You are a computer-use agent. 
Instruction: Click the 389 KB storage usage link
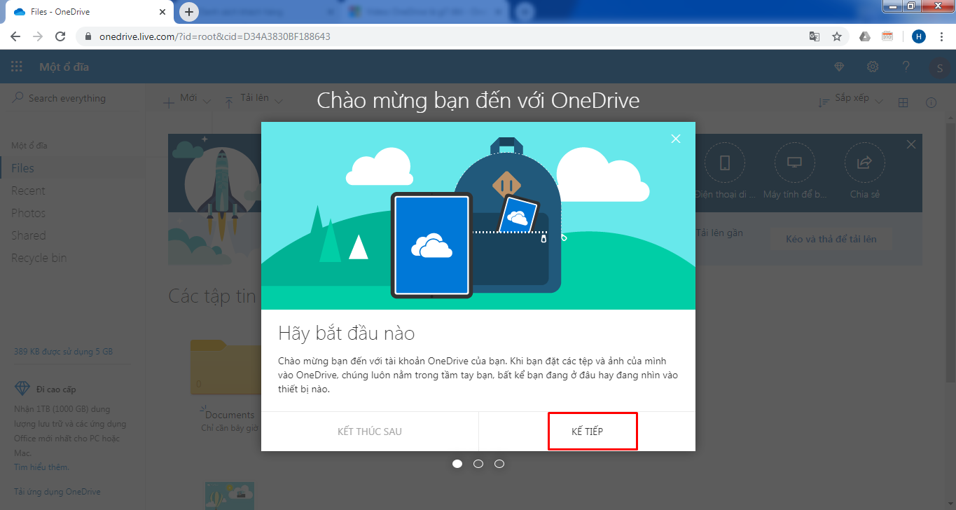click(x=64, y=352)
